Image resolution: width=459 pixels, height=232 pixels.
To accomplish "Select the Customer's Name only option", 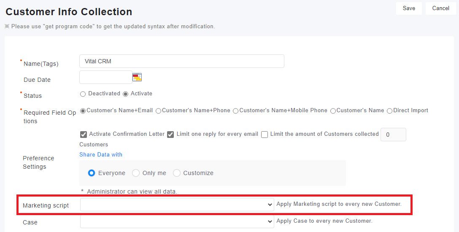I will coord(333,111).
